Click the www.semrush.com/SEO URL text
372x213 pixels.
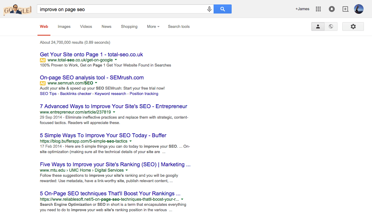(x=70, y=83)
